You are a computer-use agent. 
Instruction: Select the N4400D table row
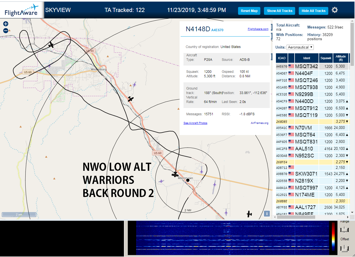(x=312, y=101)
